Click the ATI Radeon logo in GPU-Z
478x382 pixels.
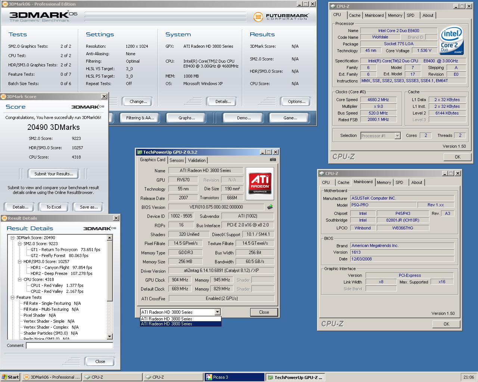click(x=260, y=184)
